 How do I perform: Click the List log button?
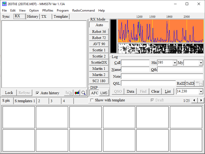coord(168,91)
